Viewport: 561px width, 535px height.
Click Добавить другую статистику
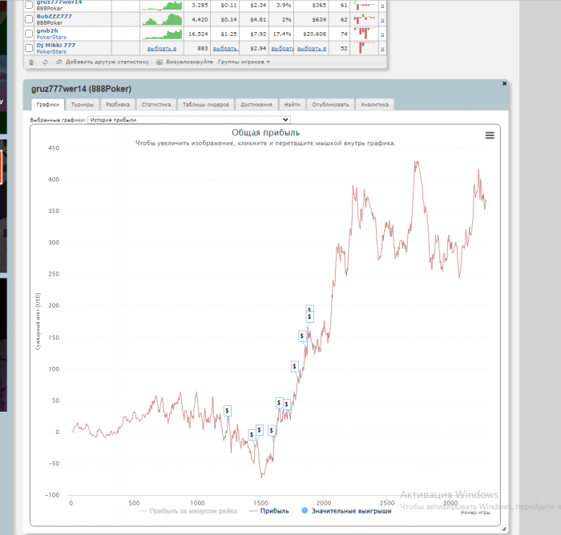click(107, 62)
